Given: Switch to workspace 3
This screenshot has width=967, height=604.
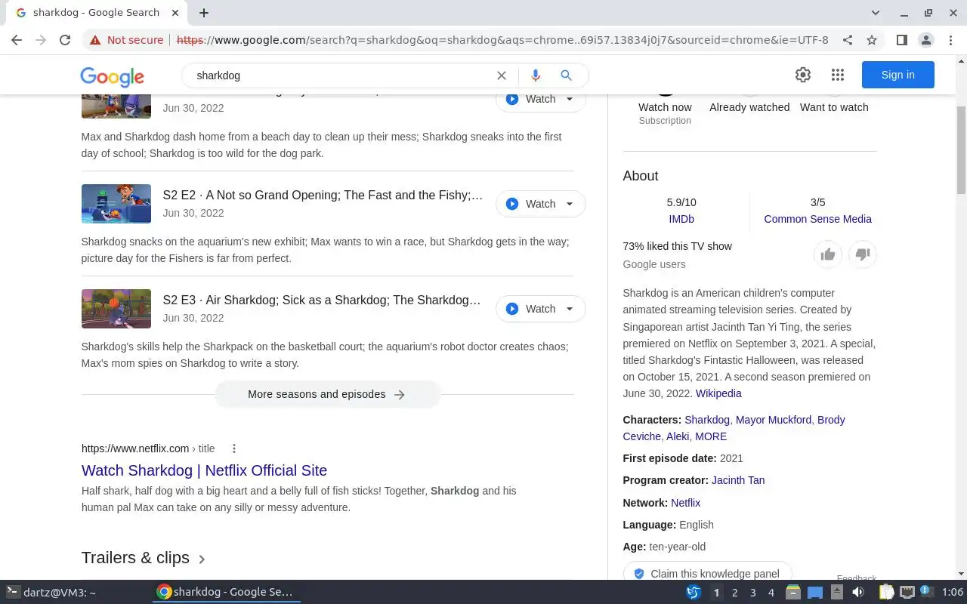Looking at the screenshot, I should (752, 593).
